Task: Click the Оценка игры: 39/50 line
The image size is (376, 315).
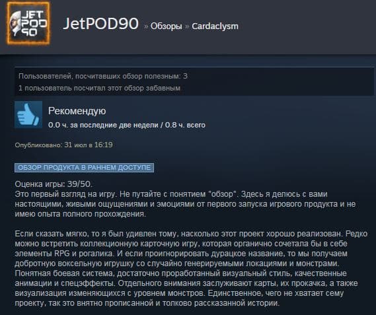Action: coord(54,184)
